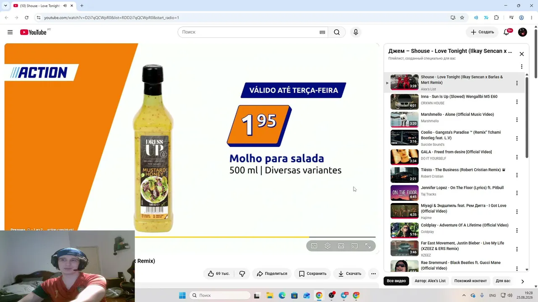
Task: Open Telegram from taskbar
Action: [x=344, y=295]
